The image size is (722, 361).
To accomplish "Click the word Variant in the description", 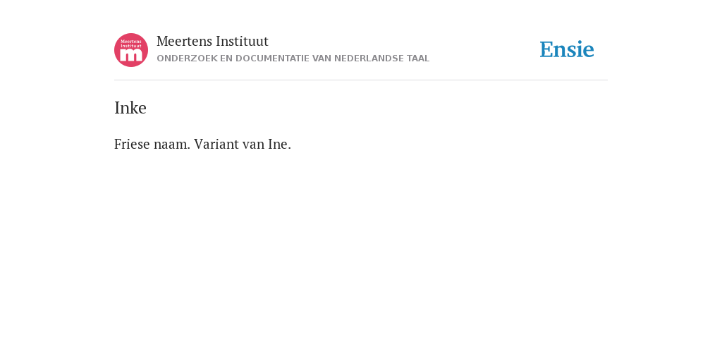I will (216, 144).
